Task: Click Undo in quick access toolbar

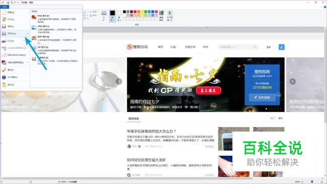Action: (x=12, y=3)
